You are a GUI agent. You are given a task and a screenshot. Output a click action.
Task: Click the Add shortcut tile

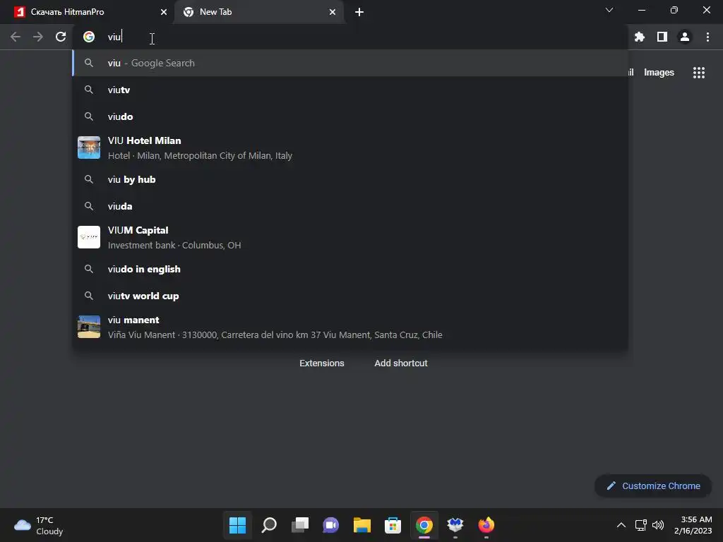point(401,363)
